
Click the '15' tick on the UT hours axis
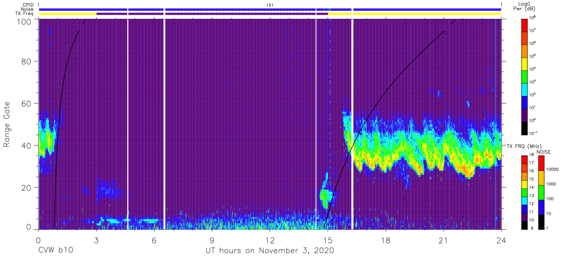[328, 240]
